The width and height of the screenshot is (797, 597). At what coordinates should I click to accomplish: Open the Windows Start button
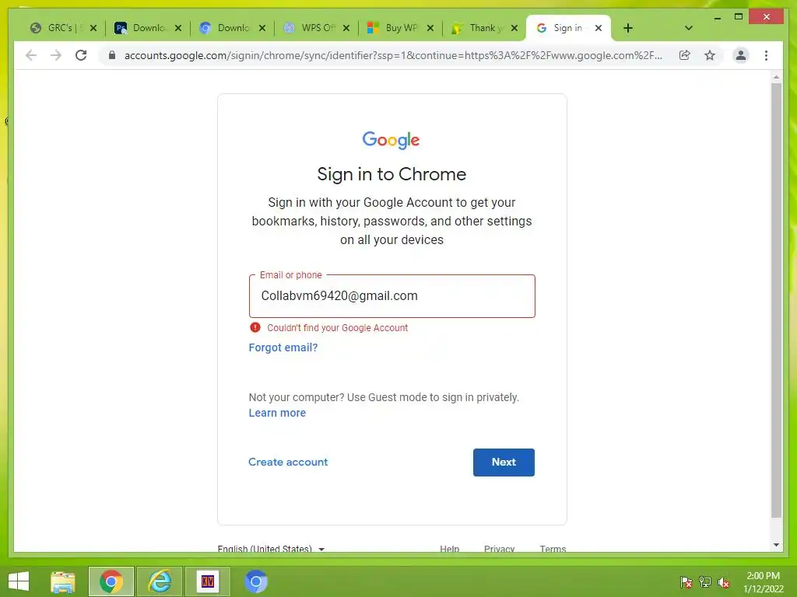[x=19, y=581]
